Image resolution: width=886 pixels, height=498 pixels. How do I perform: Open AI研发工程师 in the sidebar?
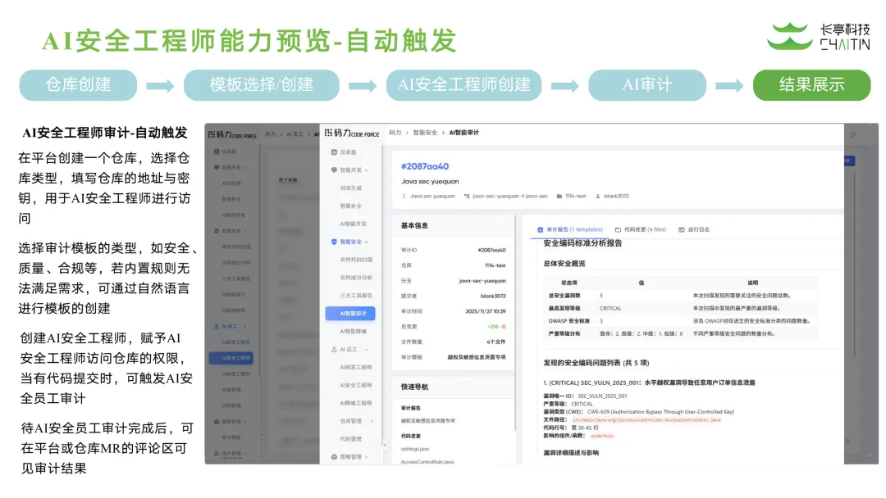coord(356,367)
